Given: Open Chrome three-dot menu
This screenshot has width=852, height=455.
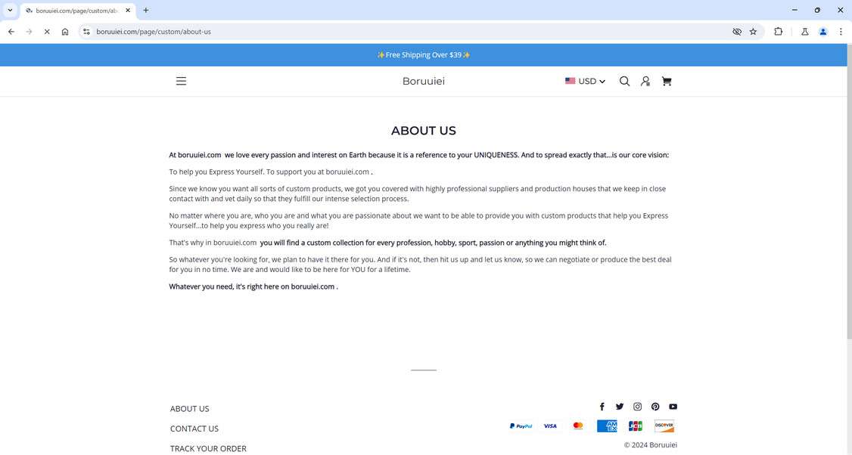Looking at the screenshot, I should tap(841, 32).
